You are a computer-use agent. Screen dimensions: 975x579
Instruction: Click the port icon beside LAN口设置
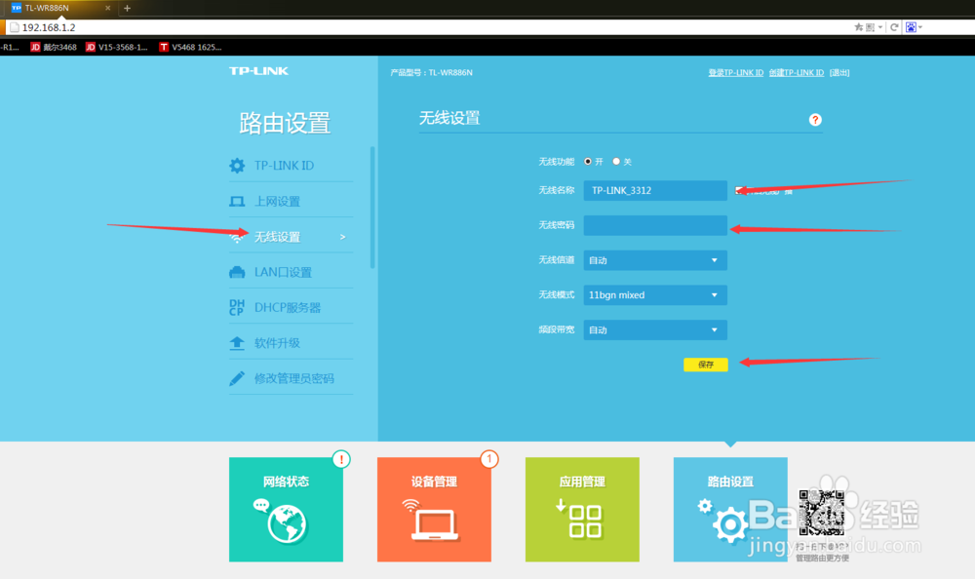coord(237,272)
